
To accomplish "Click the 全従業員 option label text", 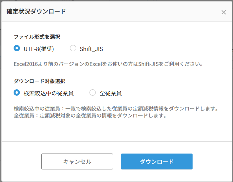I will 111,93.
